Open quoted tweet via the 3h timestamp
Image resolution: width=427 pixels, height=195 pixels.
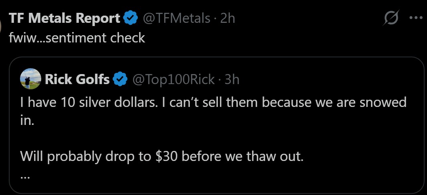232,80
